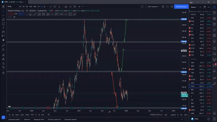Open the Торговая панель tab
Image resolution: width=217 pixels, height=122 pixels.
(71, 119)
